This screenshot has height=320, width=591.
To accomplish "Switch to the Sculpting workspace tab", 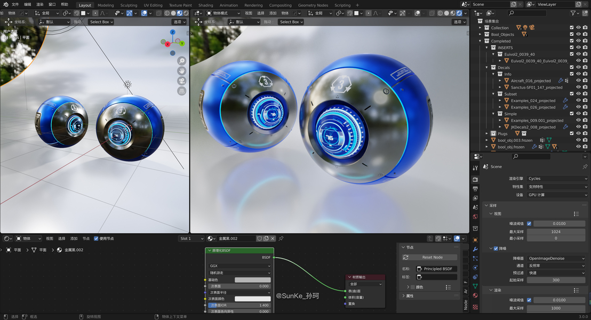I will (129, 5).
